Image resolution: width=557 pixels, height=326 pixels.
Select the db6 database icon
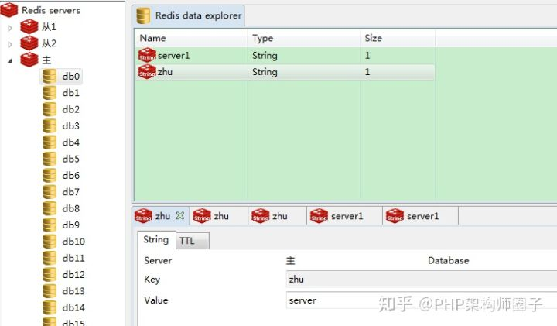click(x=50, y=175)
